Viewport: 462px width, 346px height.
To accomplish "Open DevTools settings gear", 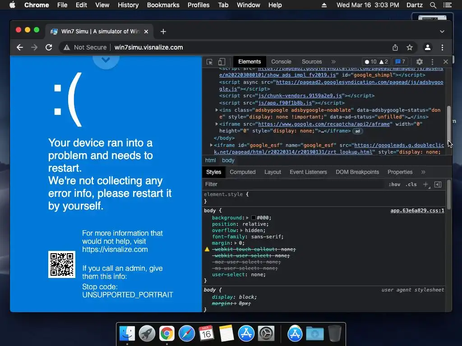I will (419, 62).
